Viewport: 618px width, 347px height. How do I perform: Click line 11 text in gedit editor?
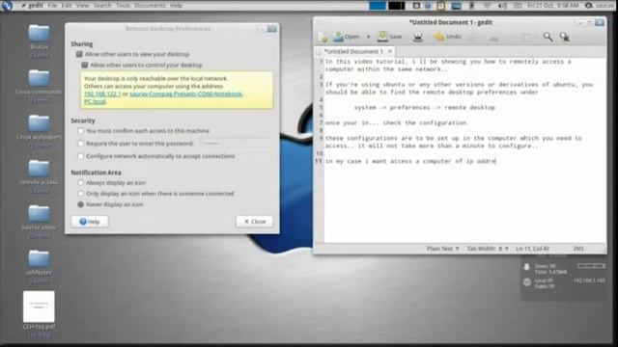[410, 161]
